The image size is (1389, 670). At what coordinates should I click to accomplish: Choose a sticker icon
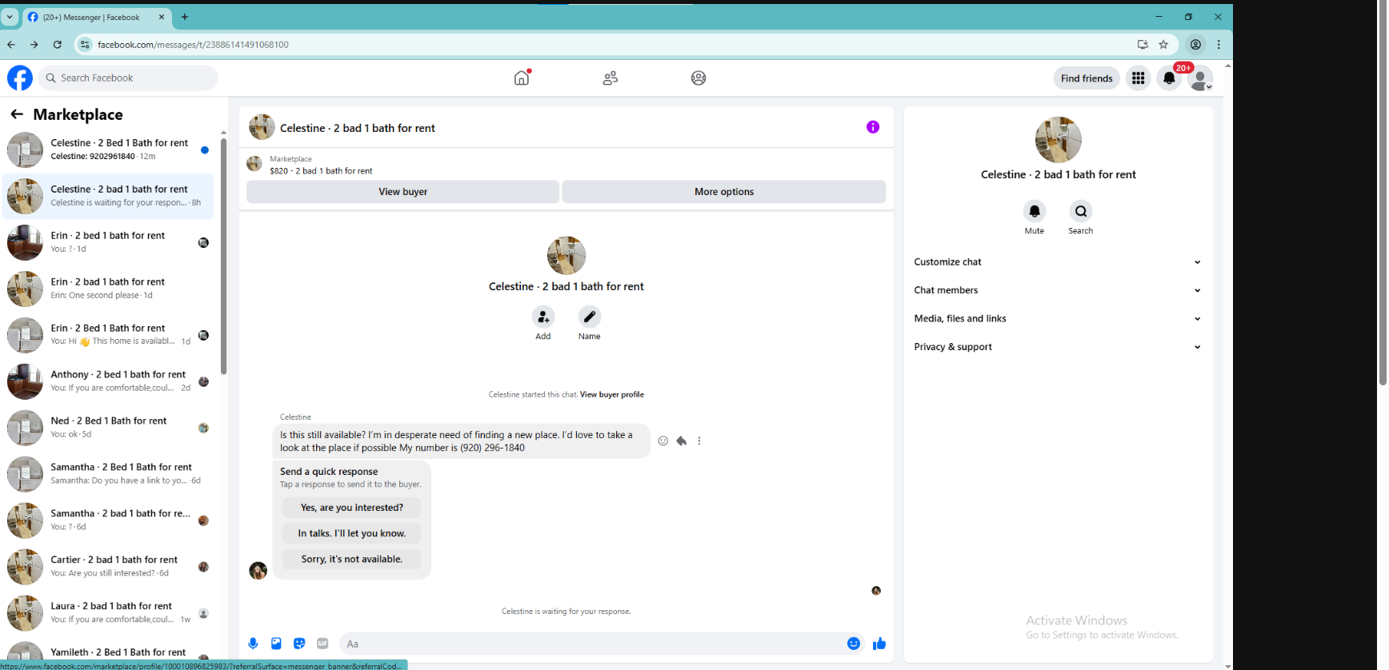[x=299, y=644]
